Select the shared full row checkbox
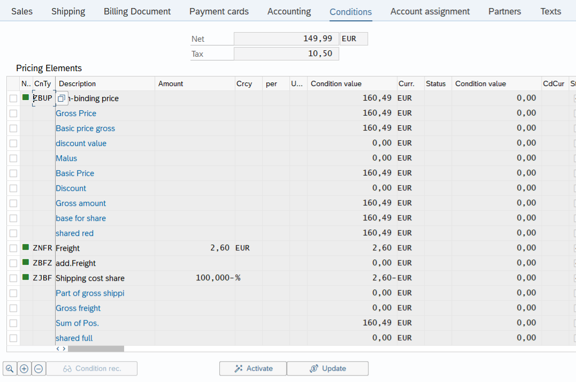 point(13,338)
